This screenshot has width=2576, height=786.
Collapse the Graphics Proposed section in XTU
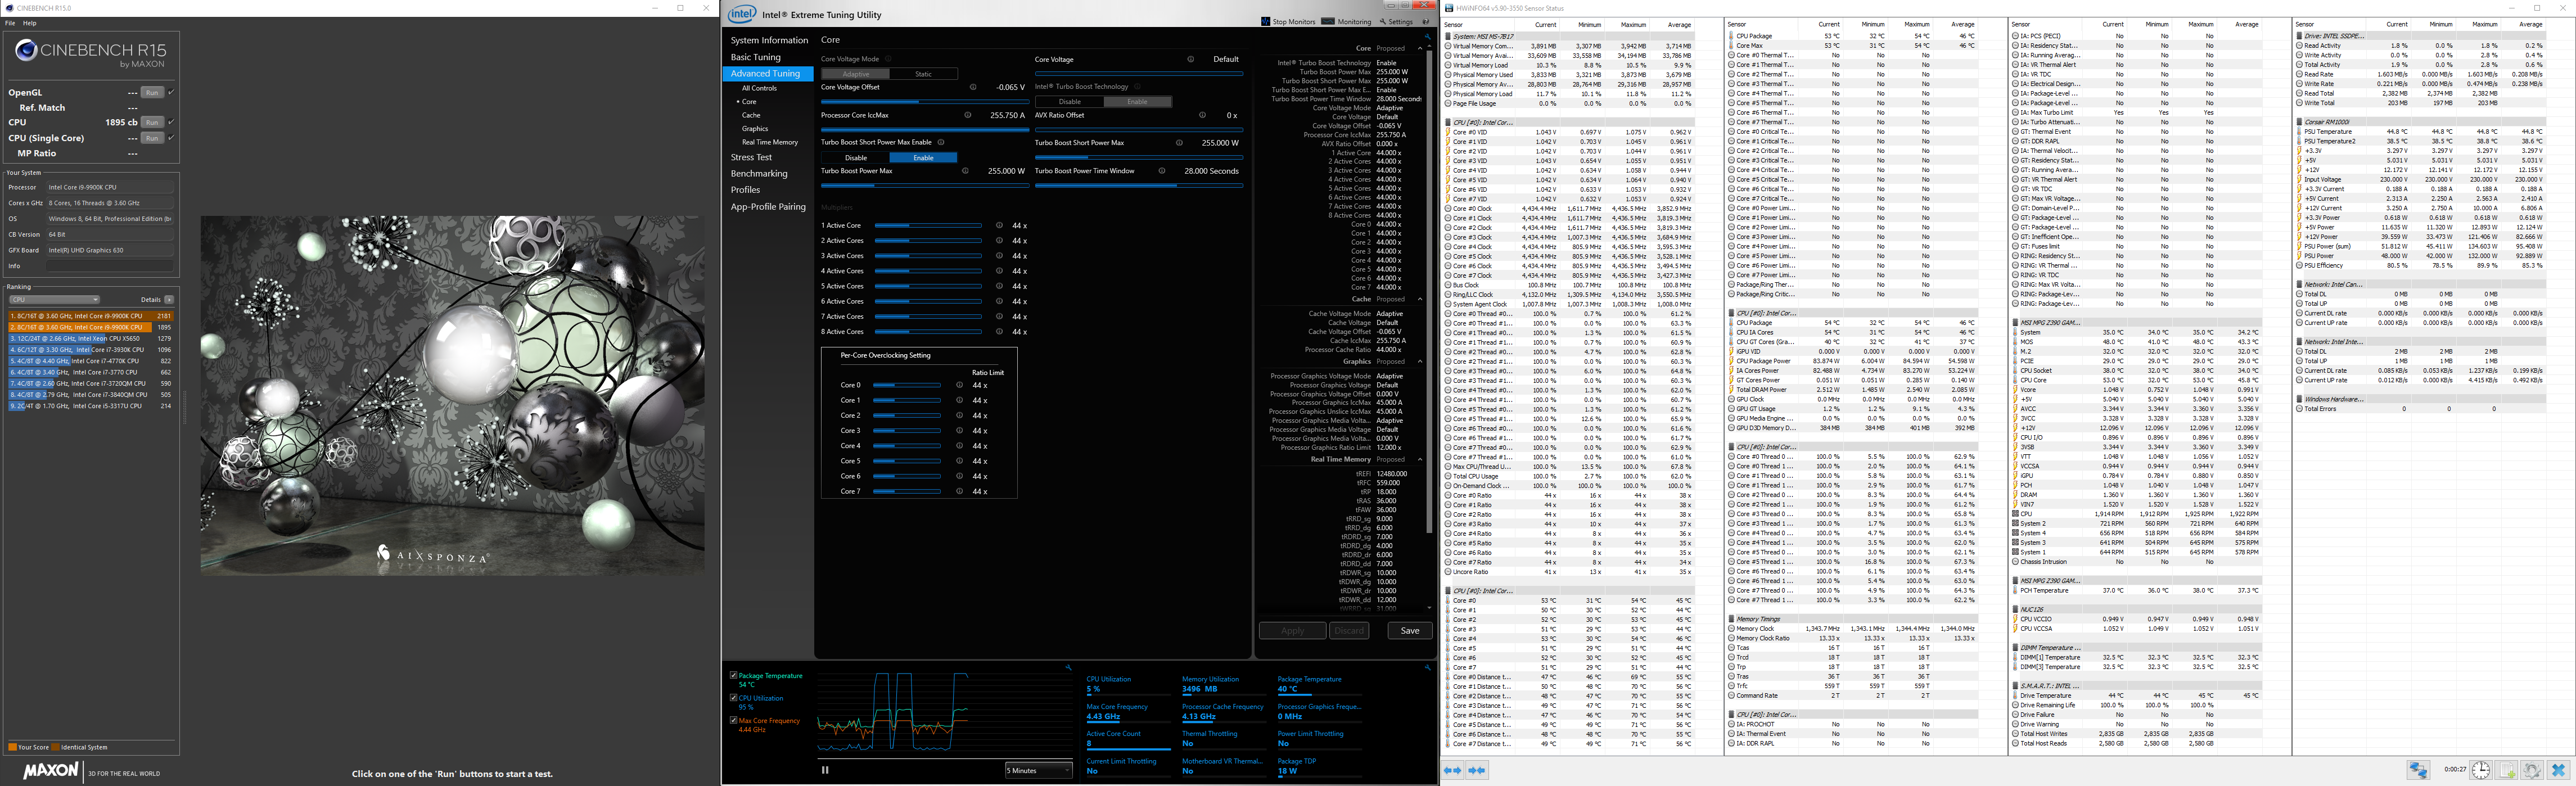(1420, 362)
